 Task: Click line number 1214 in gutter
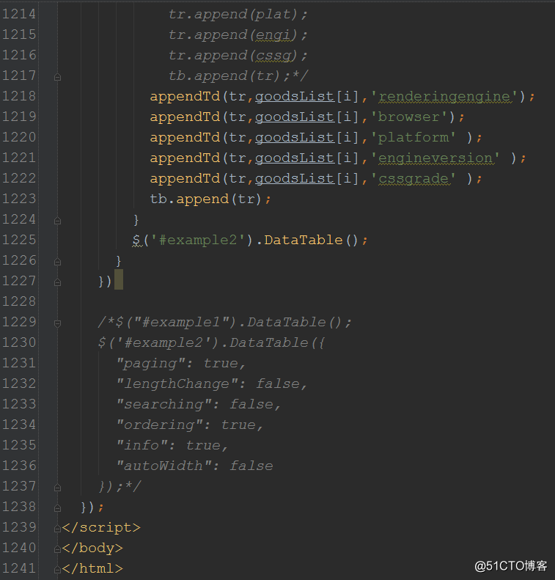click(19, 14)
